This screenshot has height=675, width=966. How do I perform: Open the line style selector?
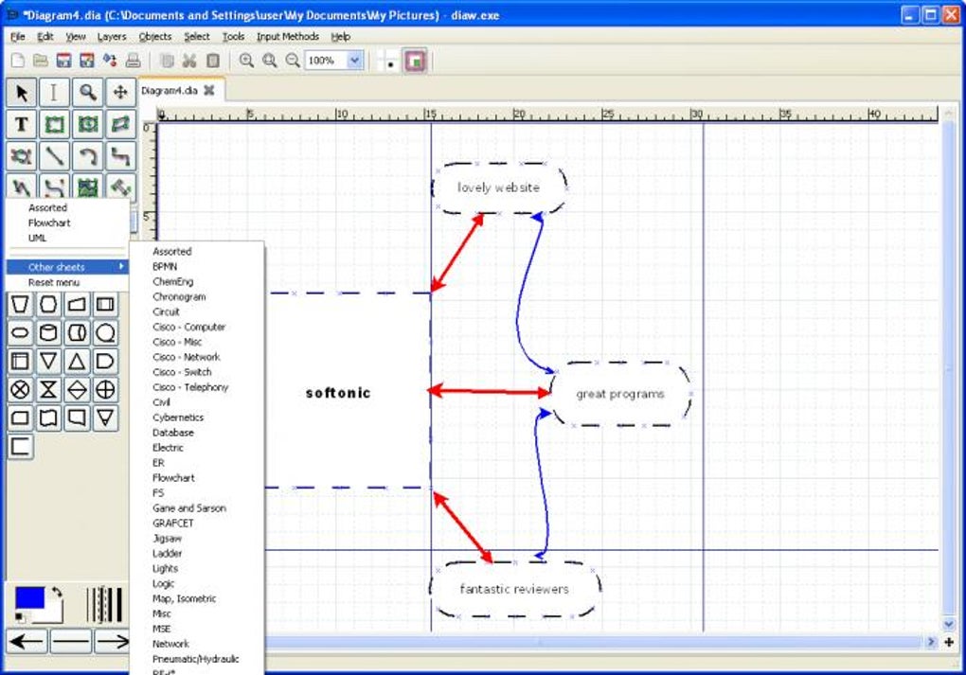[x=71, y=642]
